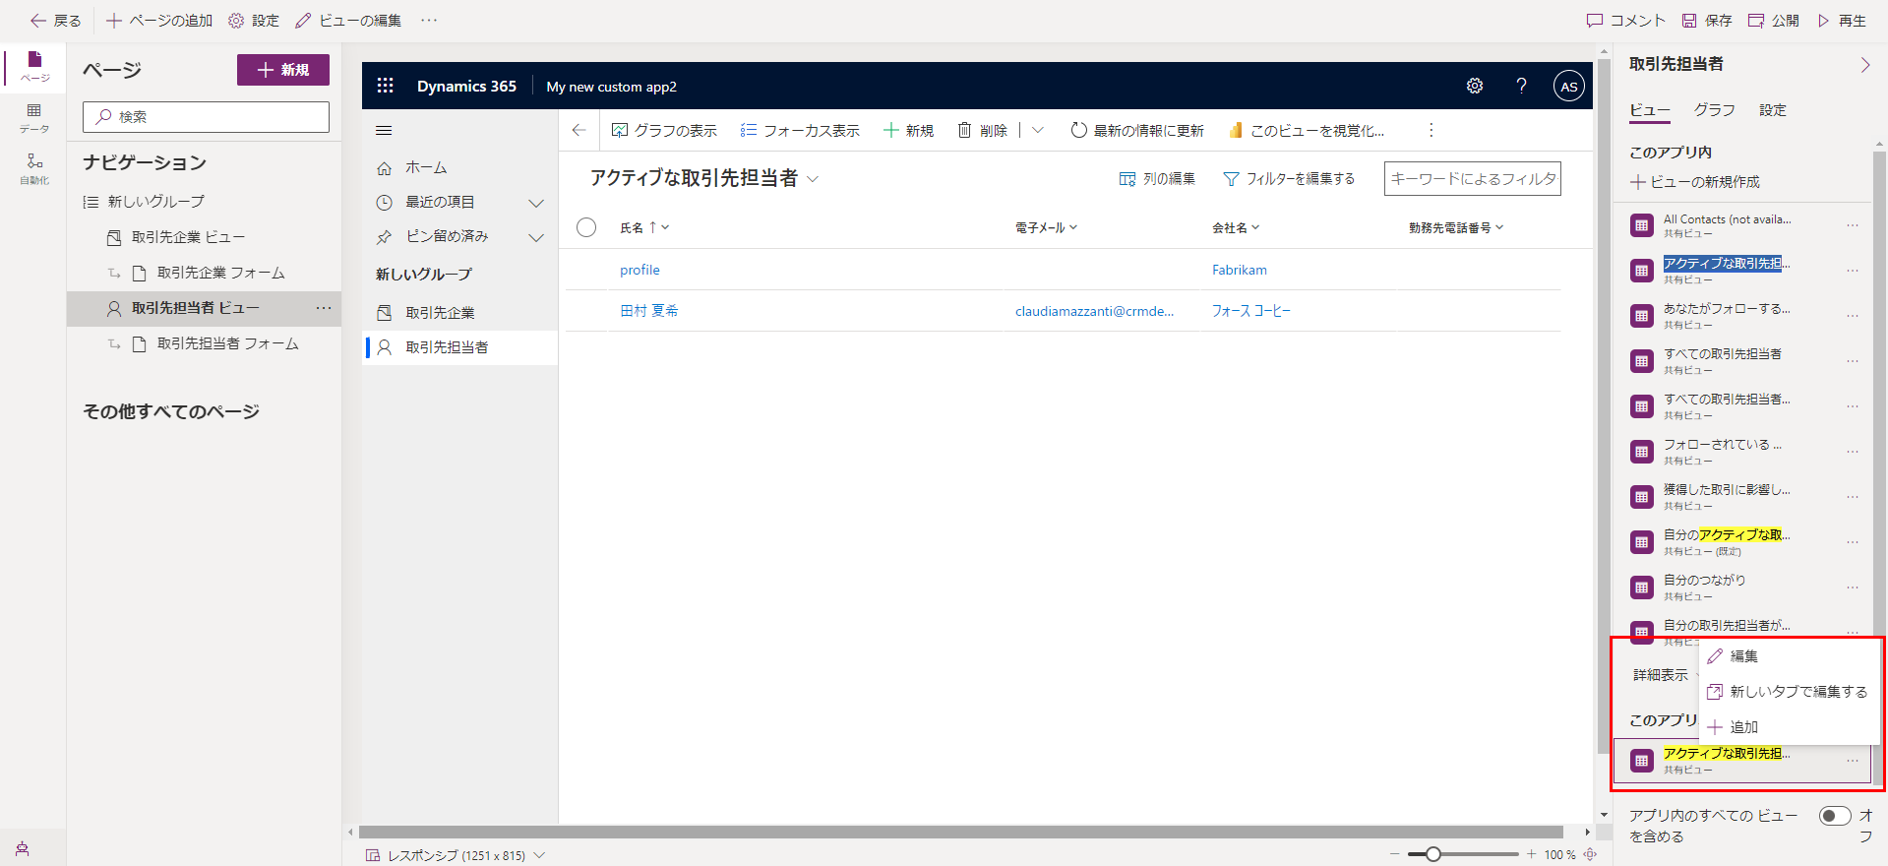Open the AS user account avatar
This screenshot has width=1888, height=866.
[x=1569, y=86]
